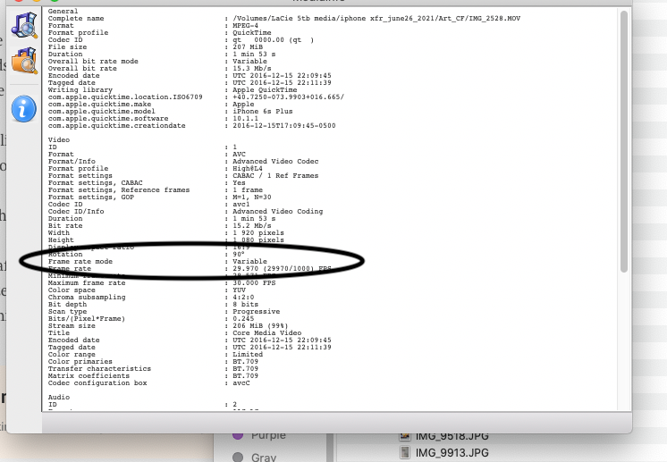The width and height of the screenshot is (667, 462).
Task: Click the blue info 'i' icon
Action: tap(24, 108)
